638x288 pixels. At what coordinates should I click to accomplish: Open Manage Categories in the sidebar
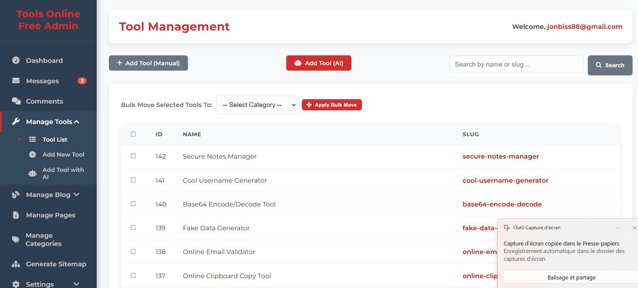48,239
